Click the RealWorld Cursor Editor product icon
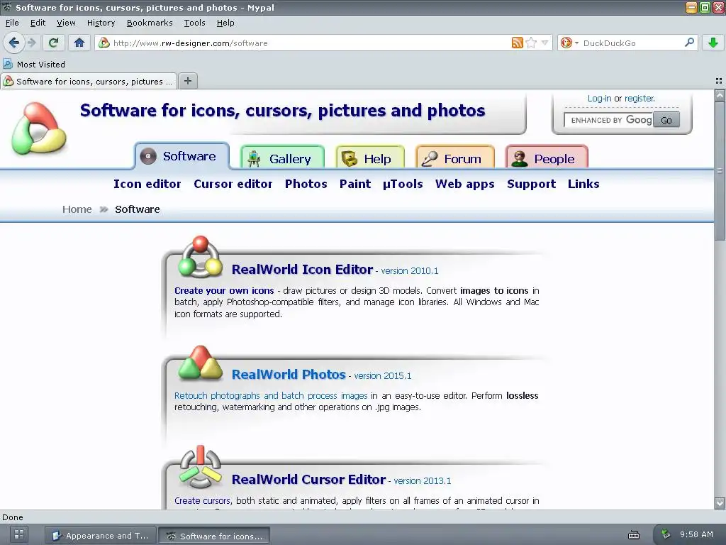The width and height of the screenshot is (726, 545). point(201,467)
